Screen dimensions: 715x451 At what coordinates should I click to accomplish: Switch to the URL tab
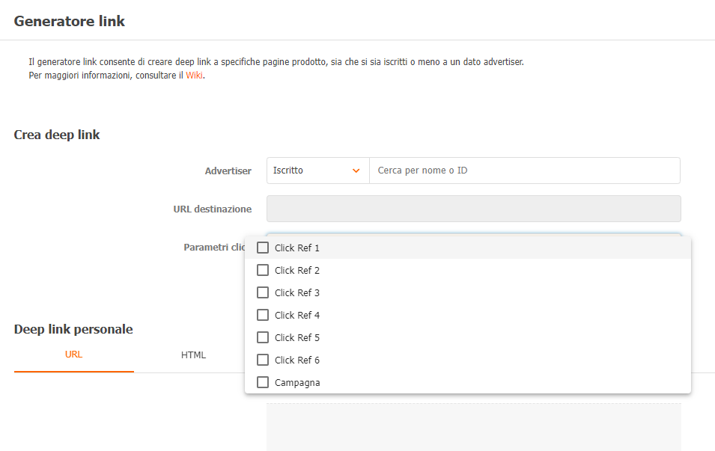click(x=73, y=355)
